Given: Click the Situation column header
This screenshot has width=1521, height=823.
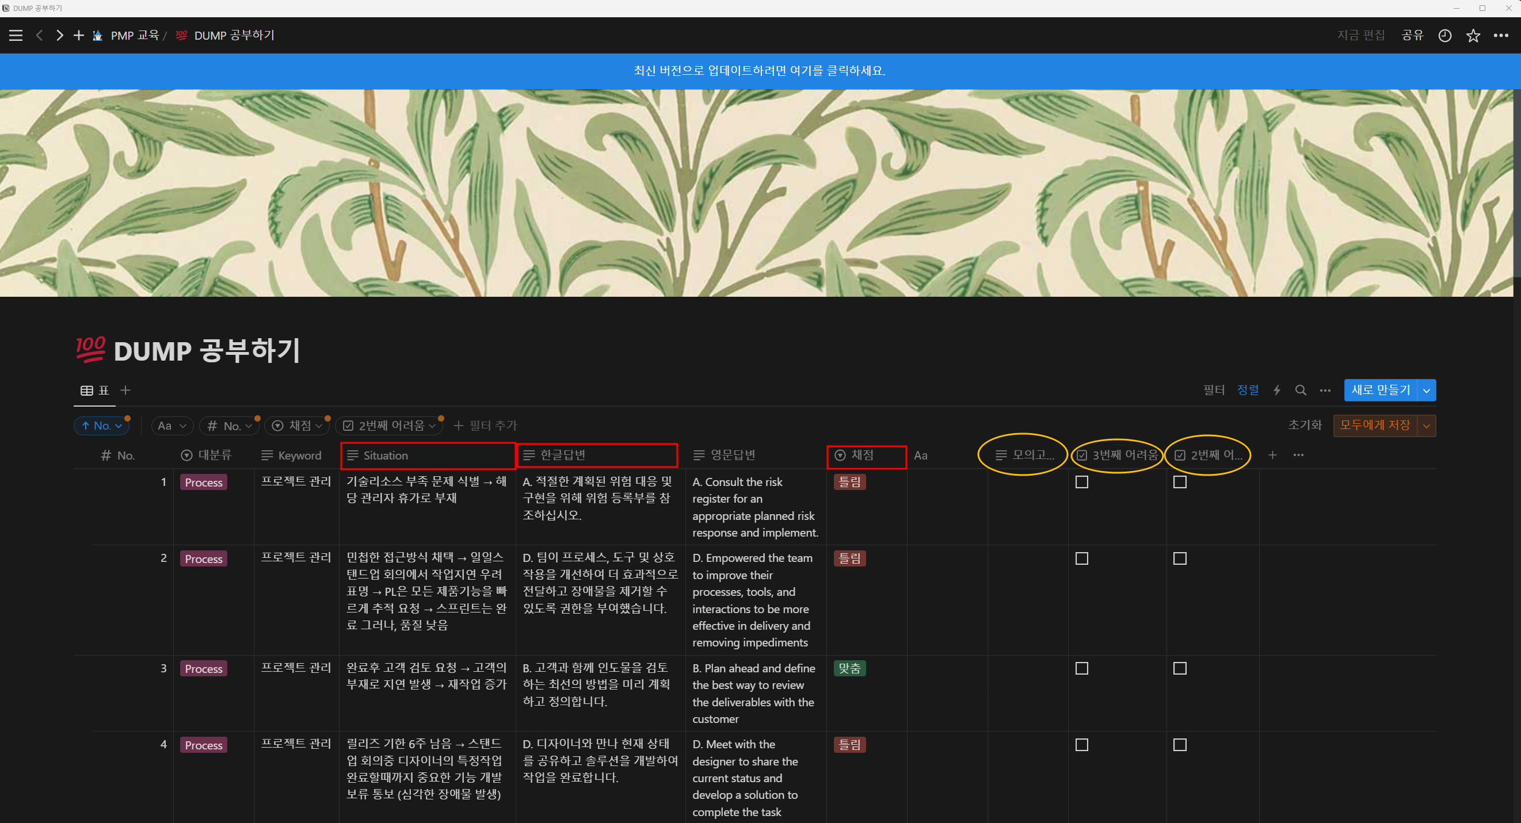Looking at the screenshot, I should coord(428,455).
